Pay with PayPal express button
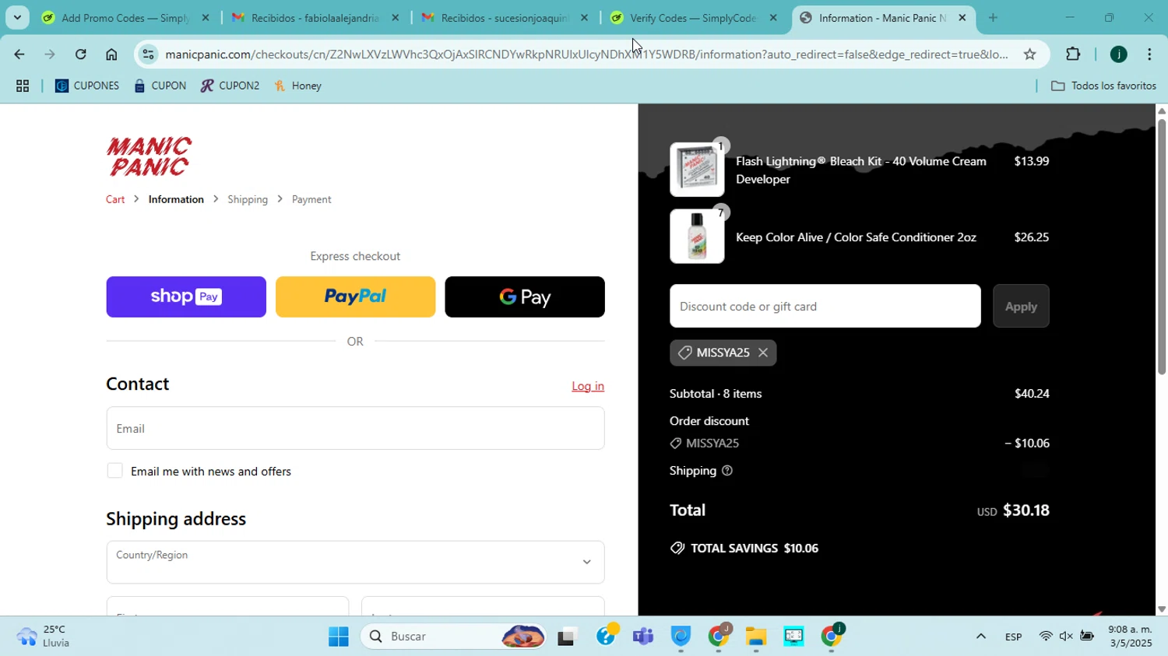Image resolution: width=1168 pixels, height=656 pixels. (x=355, y=296)
